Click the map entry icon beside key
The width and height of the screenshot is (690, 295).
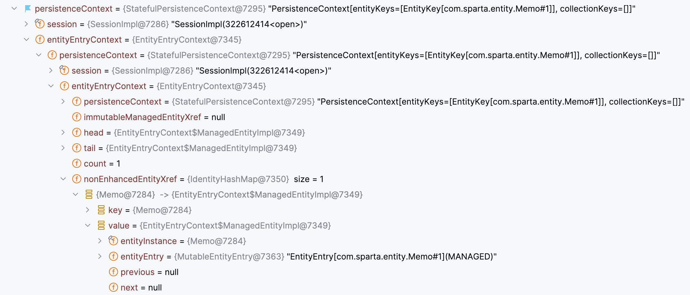101,210
